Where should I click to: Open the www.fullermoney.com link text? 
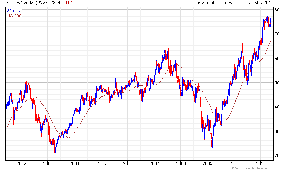(x=220, y=3)
